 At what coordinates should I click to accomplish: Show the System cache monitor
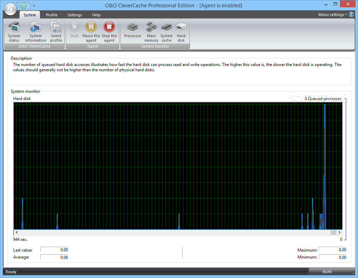[166, 32]
